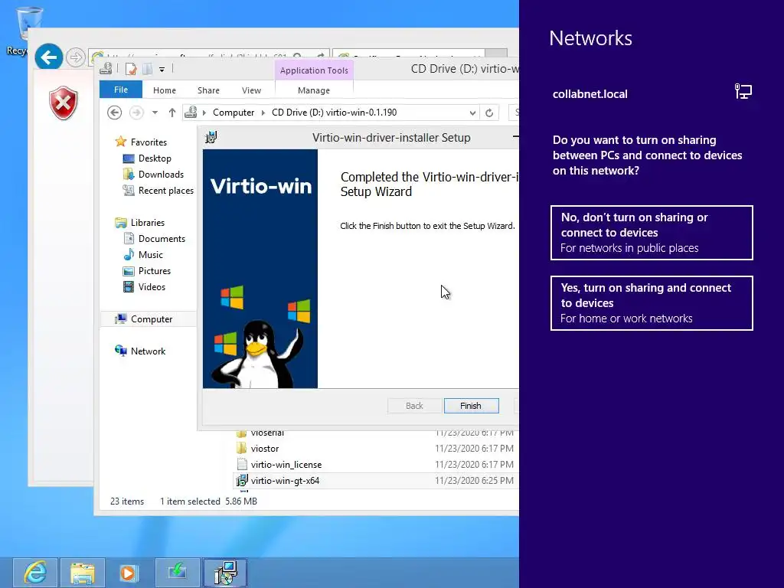Select Recent places in navigation pane

[165, 191]
